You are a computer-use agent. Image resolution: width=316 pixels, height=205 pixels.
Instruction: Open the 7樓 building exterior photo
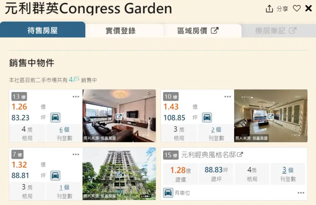coord(119,174)
